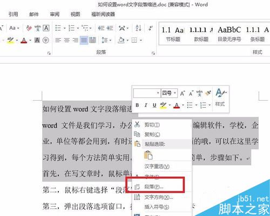The height and width of the screenshot is (216, 270).
Task: Switch to the 审阅 ribbon tab
Action: [55, 14]
